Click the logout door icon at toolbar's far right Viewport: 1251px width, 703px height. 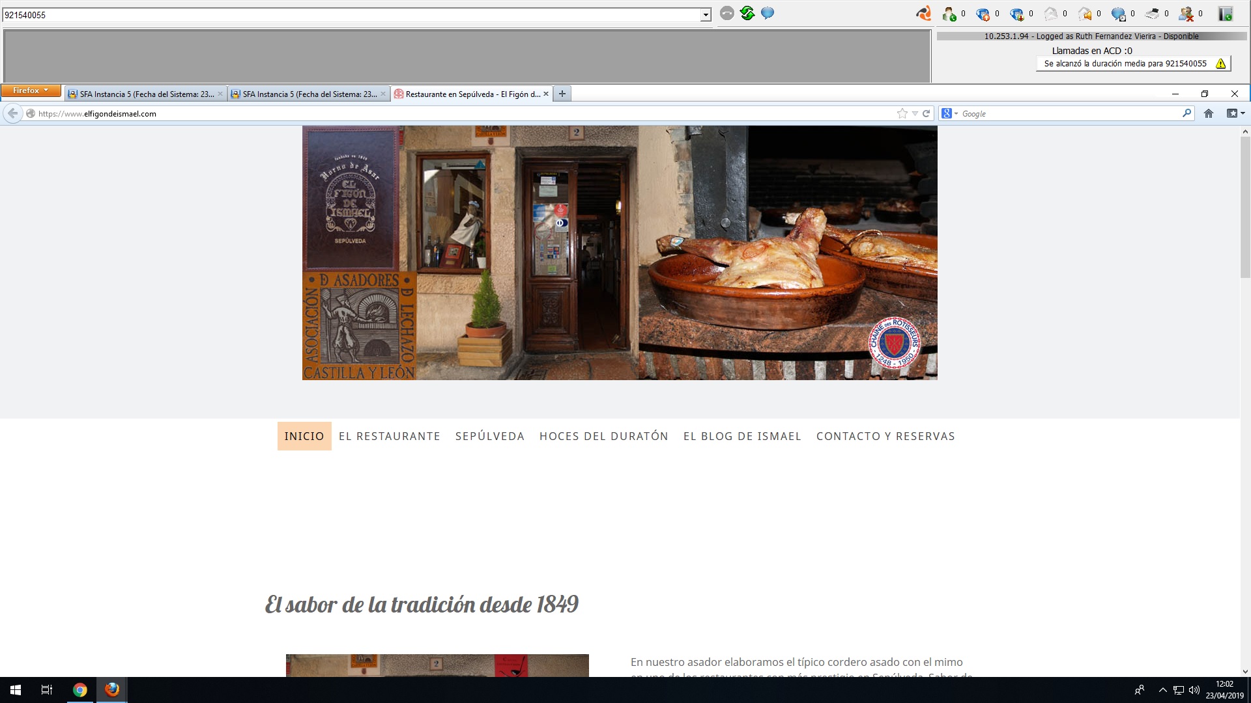[1223, 13]
